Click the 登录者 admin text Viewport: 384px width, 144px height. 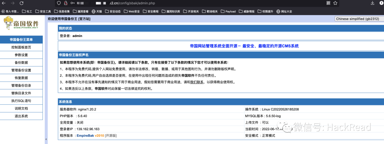tap(71, 36)
